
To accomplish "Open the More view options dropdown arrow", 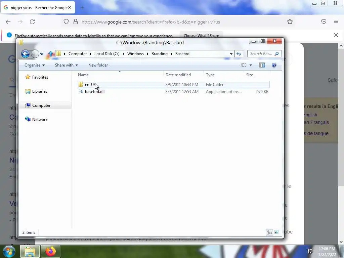I will (251, 65).
